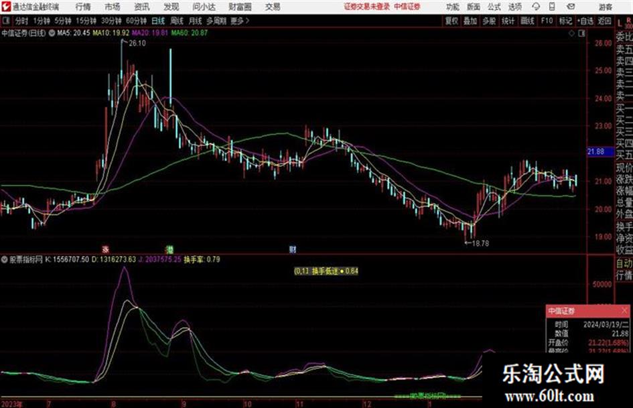The width and height of the screenshot is (633, 408).
Task: Click the green 增 event marker
Action: coord(170,249)
